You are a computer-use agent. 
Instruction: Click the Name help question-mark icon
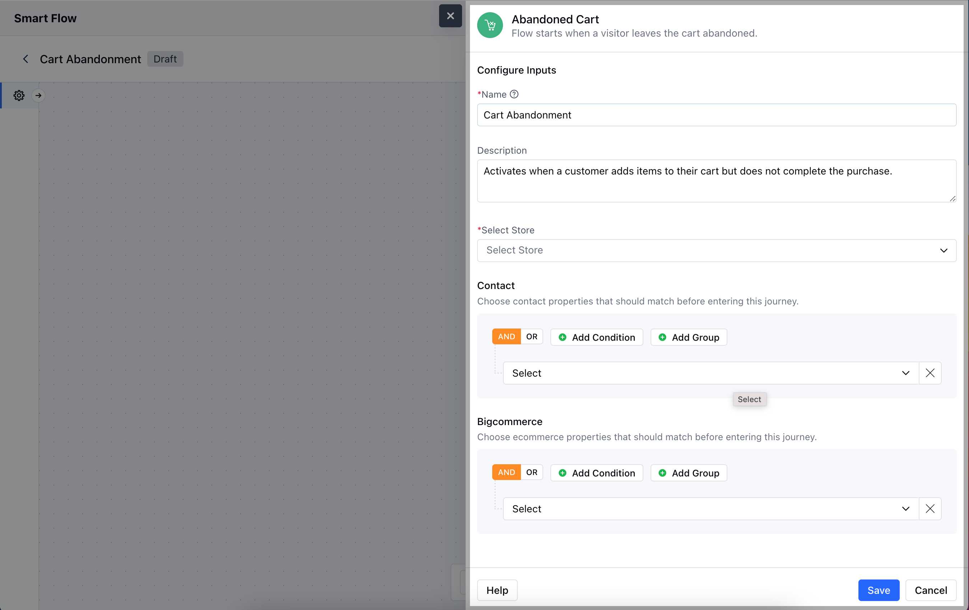[514, 94]
